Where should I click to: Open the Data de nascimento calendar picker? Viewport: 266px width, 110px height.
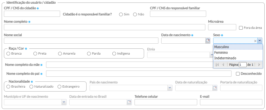(x=208, y=41)
